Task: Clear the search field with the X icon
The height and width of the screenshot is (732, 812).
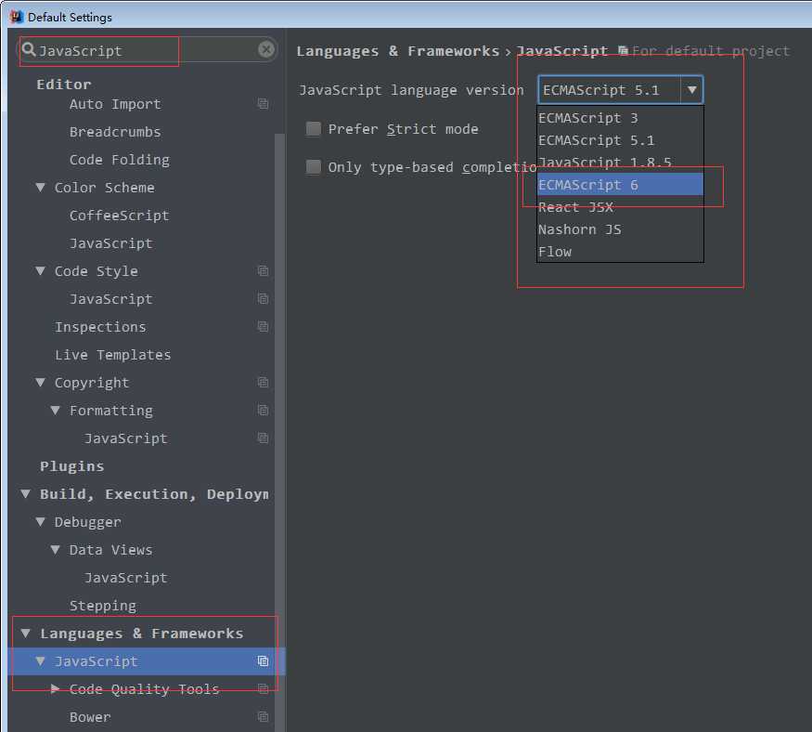Action: [266, 50]
